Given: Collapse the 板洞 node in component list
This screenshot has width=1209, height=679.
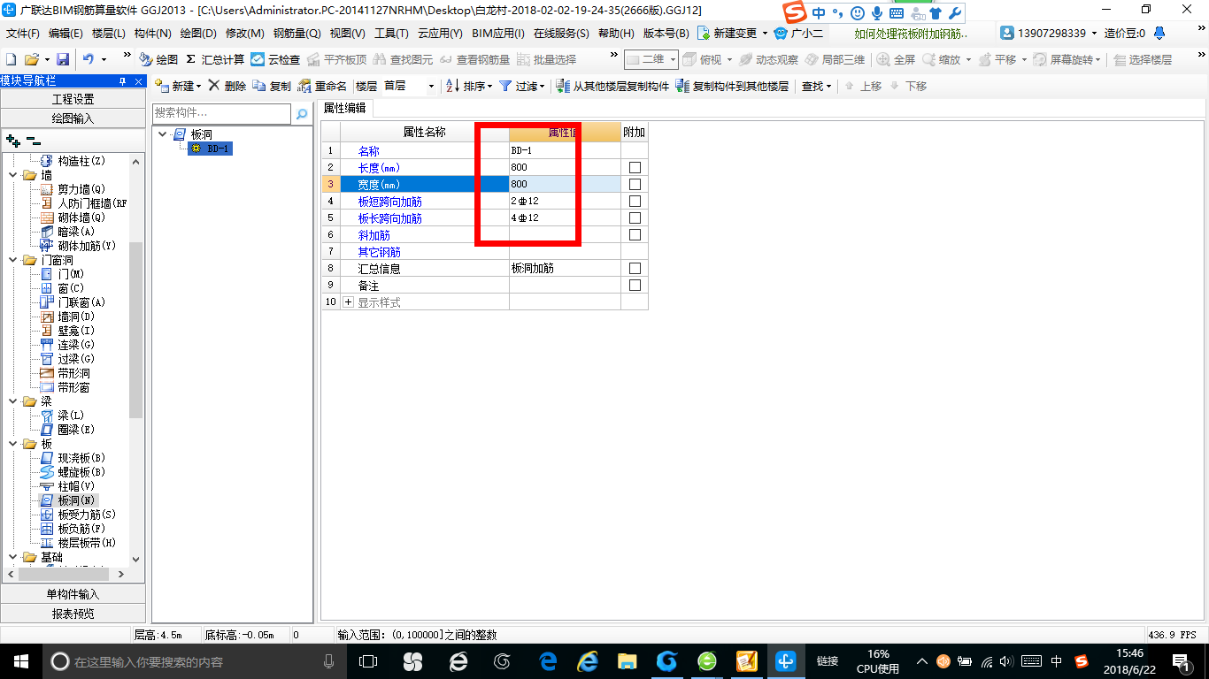Looking at the screenshot, I should [163, 134].
